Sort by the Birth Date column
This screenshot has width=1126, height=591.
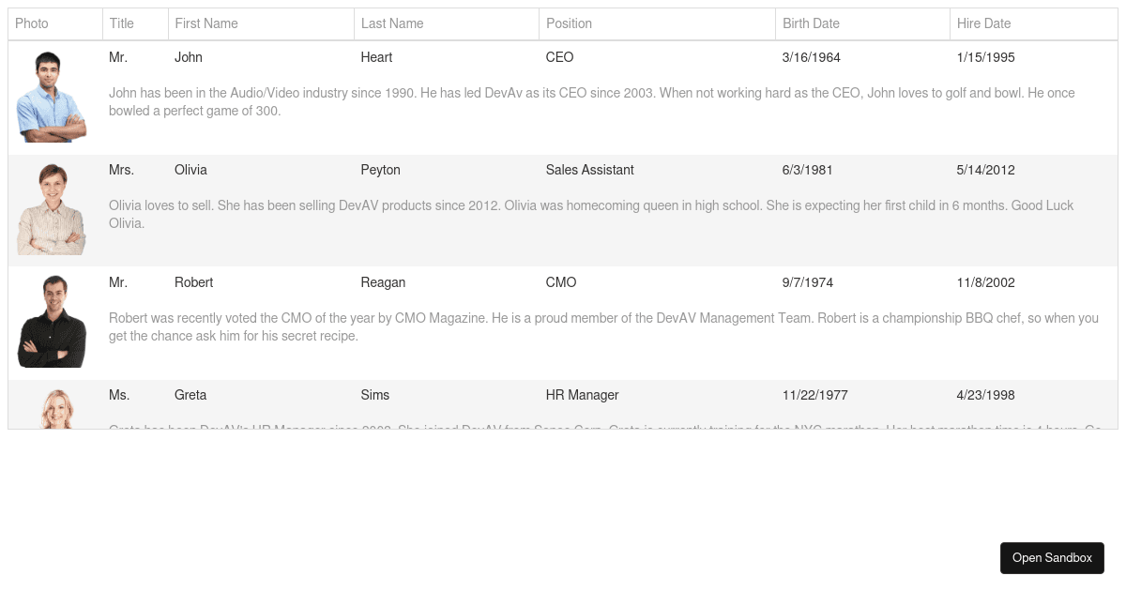click(811, 23)
